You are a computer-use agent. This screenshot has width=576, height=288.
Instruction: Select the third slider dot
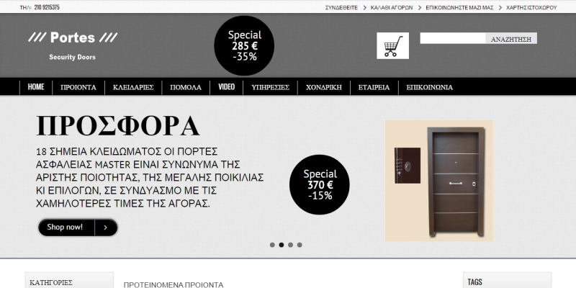(291, 245)
